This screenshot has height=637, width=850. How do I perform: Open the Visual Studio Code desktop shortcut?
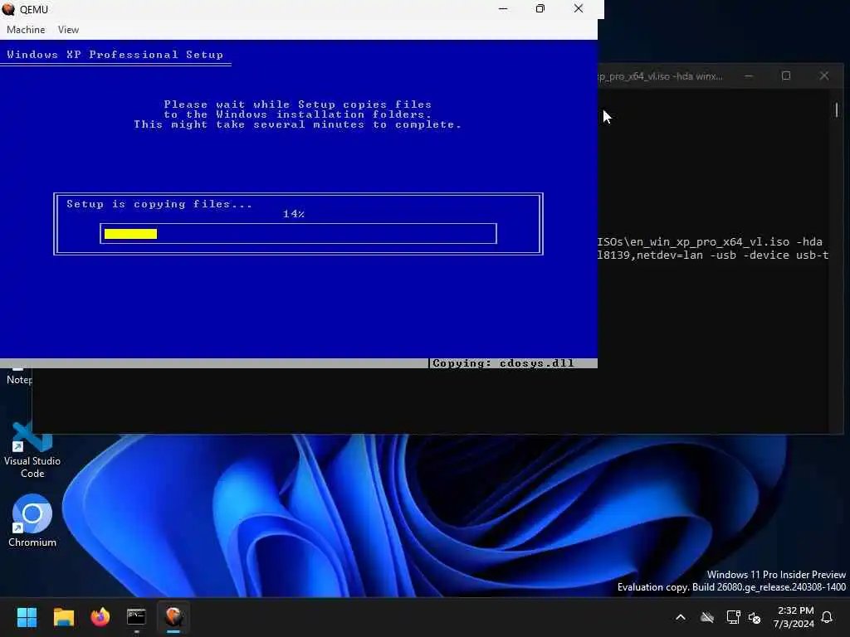point(32,450)
